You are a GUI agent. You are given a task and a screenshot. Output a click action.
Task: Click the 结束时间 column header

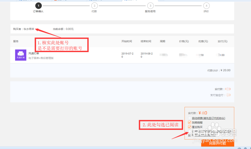click(x=146, y=41)
